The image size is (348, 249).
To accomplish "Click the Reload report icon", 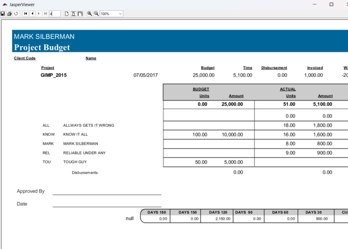I will [x=16, y=14].
